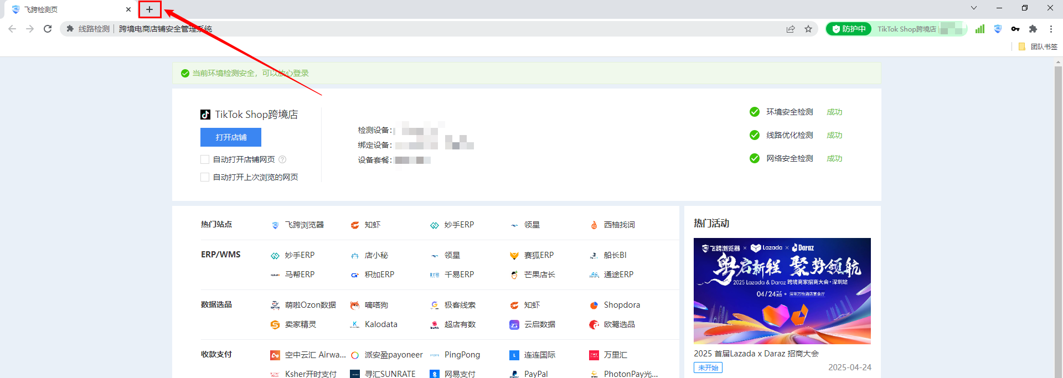Open a new tab with plus button
Viewport: 1063px width, 378px height.
tap(149, 9)
